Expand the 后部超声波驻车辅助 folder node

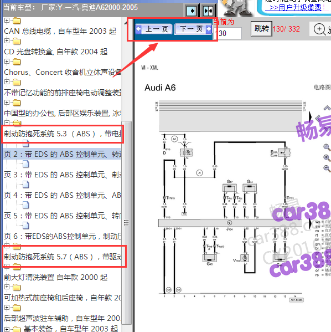tap(7, 307)
